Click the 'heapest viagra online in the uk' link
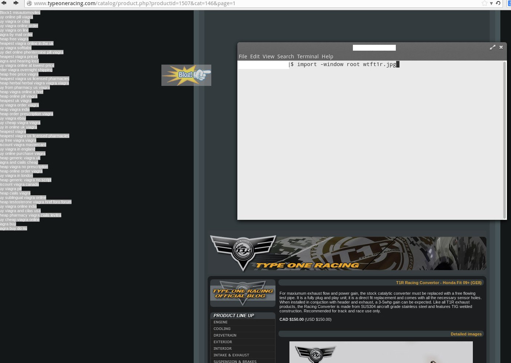This screenshot has width=511, height=363. [27, 43]
